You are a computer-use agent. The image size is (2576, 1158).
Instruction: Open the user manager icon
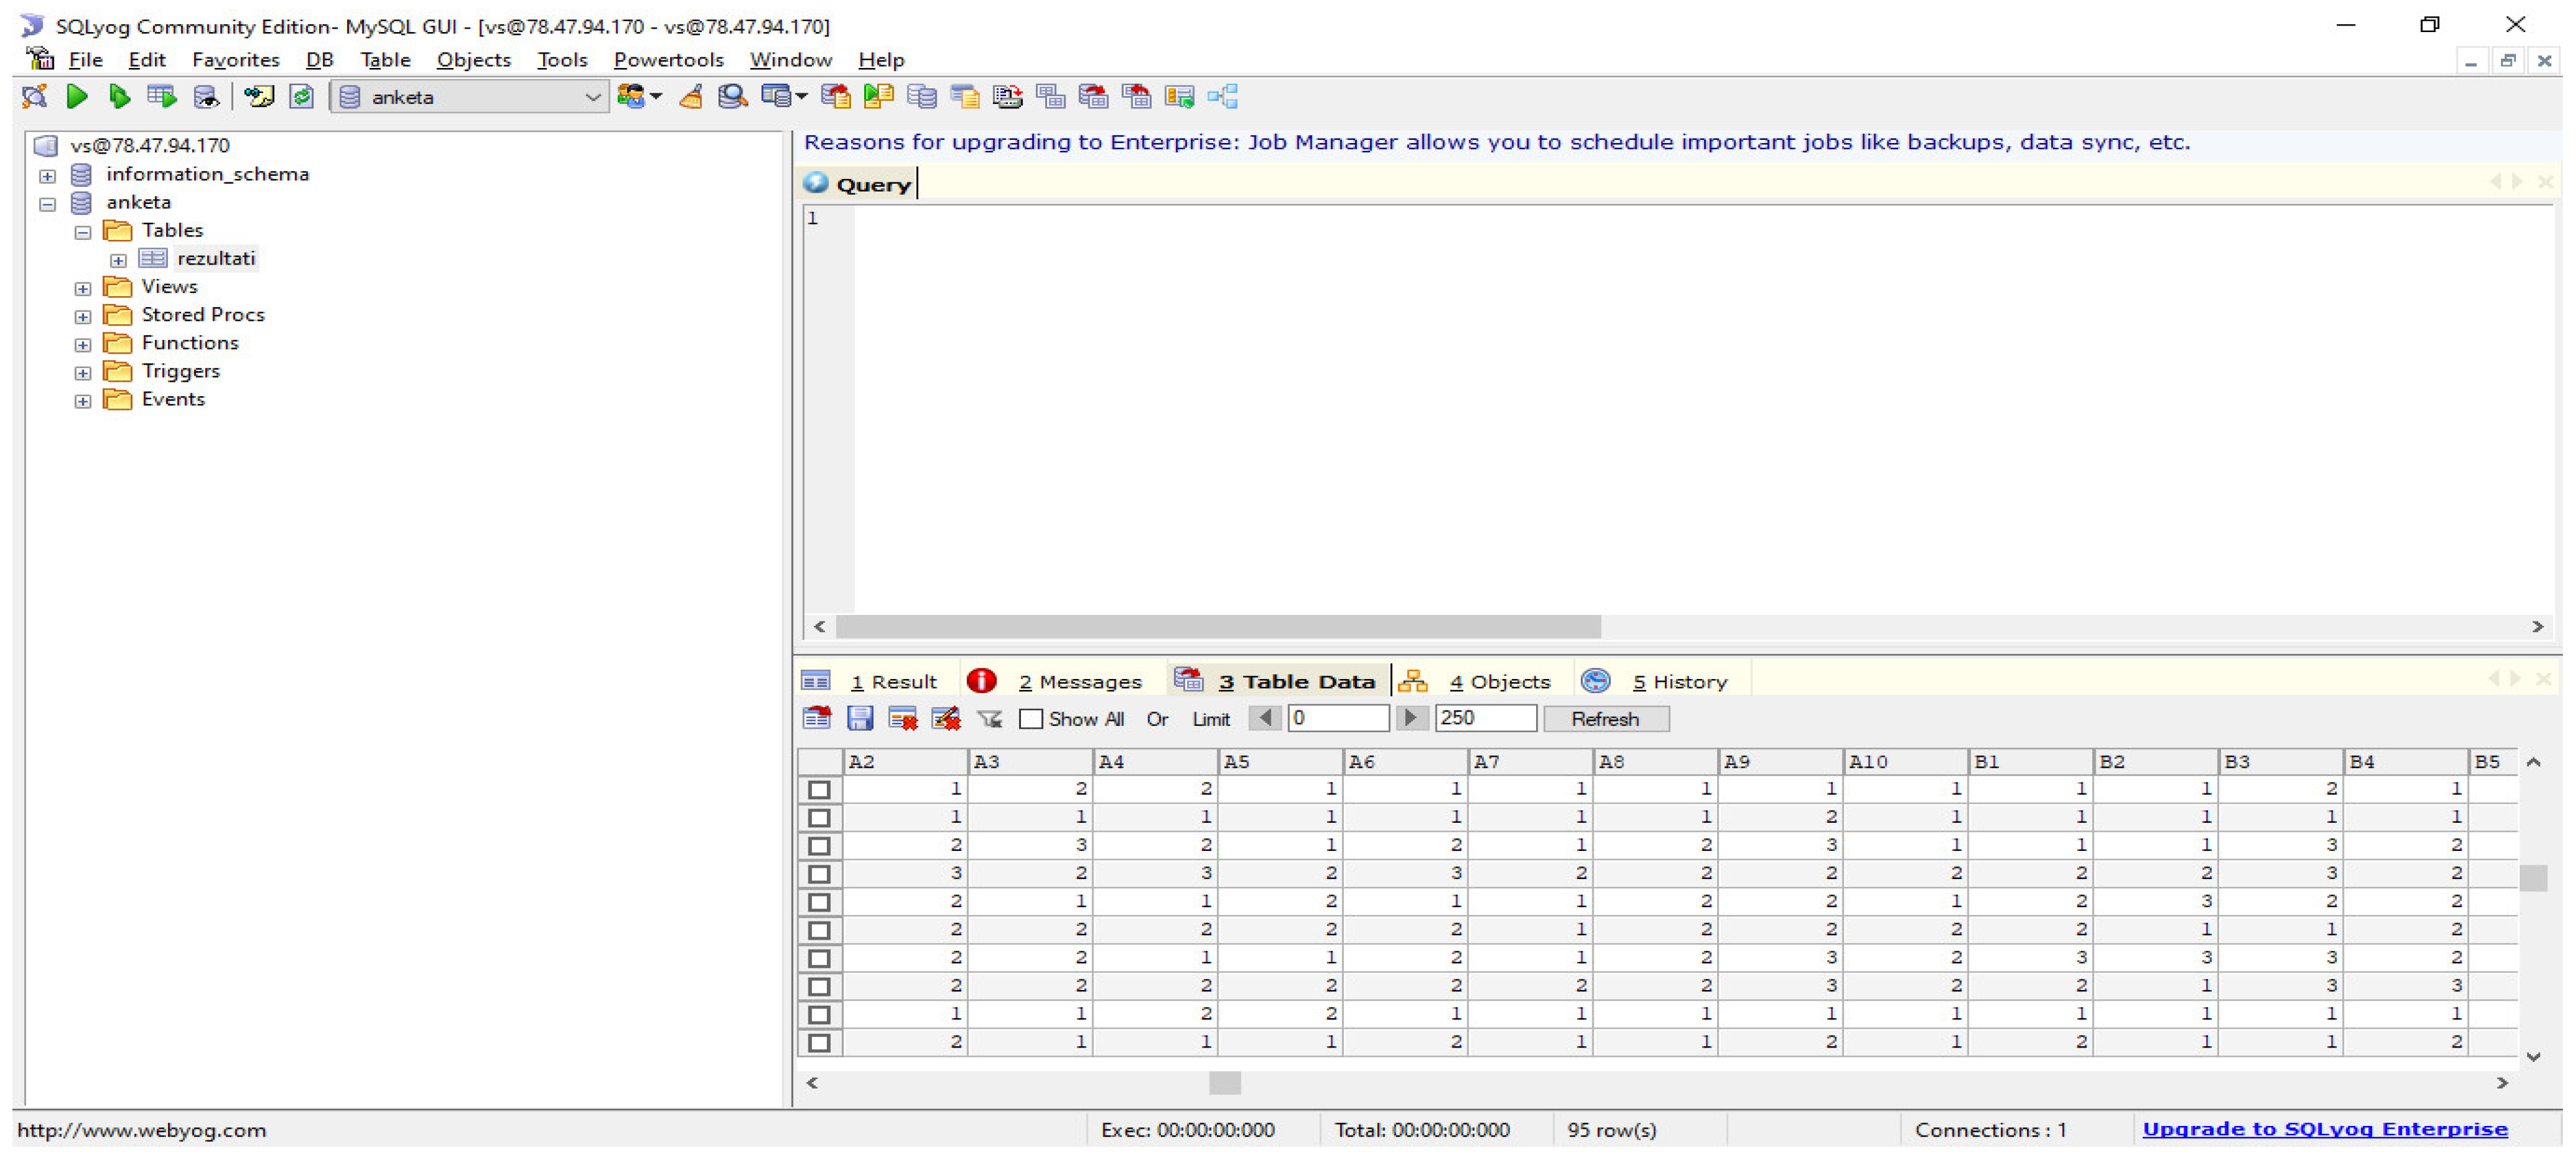click(632, 97)
